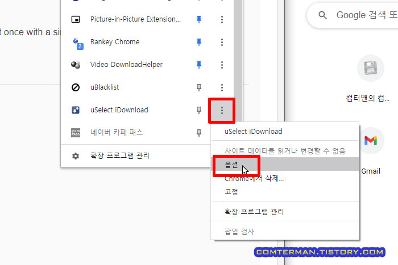Click 사이트 데이터를 읽거나 변경할 수 없음 entry
This screenshot has height=265, width=398.
pyautogui.click(x=285, y=151)
